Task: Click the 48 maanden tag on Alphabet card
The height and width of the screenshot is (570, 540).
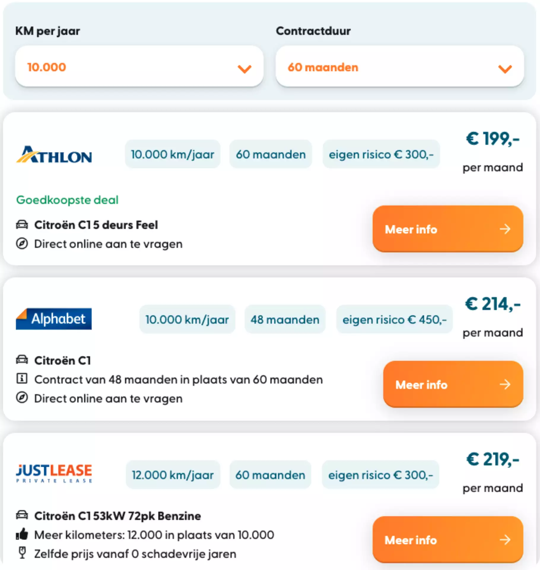Action: [285, 319]
